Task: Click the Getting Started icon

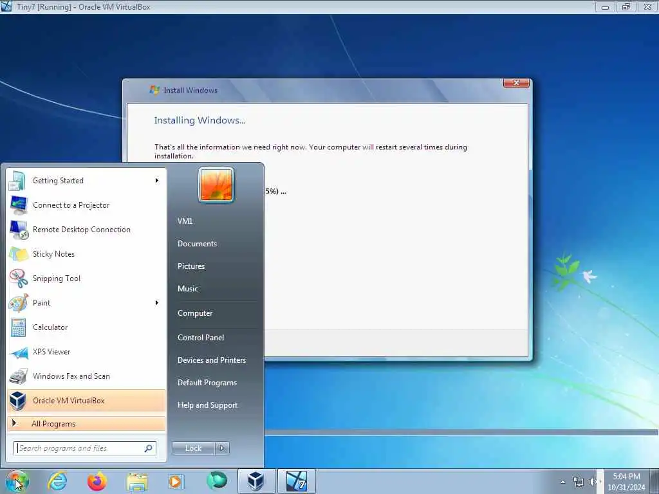Action: tap(17, 181)
